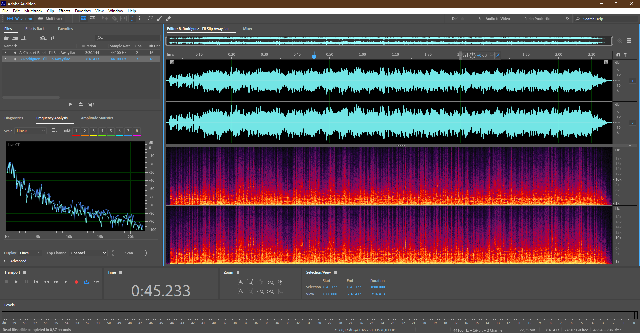Adjust the HUD volume knob
The height and width of the screenshot is (333, 640).
coord(472,55)
